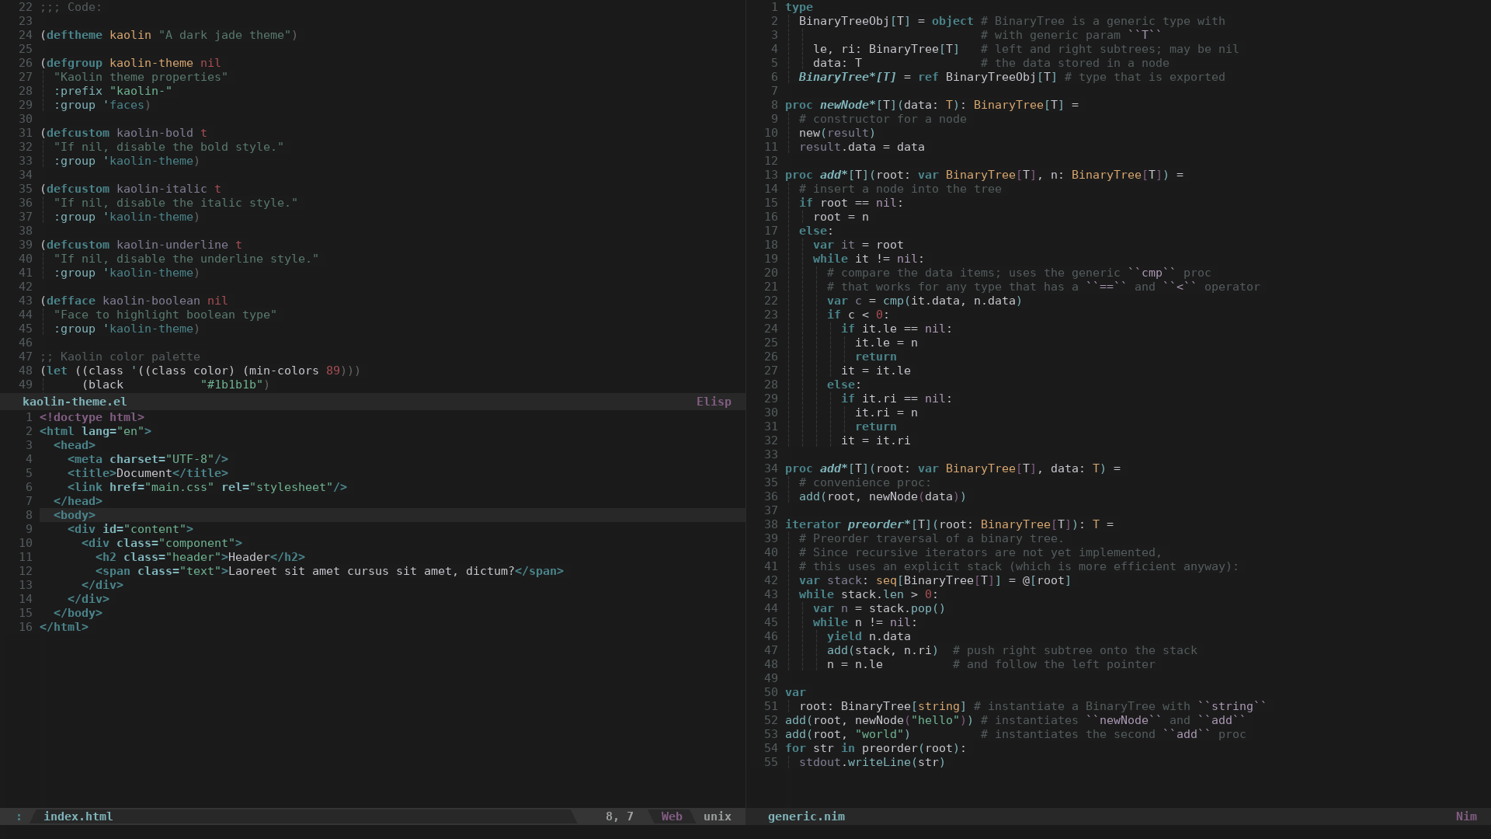Screen dimensions: 1491x839
Task: Click the '<div id="content">' line
Action: click(x=130, y=529)
